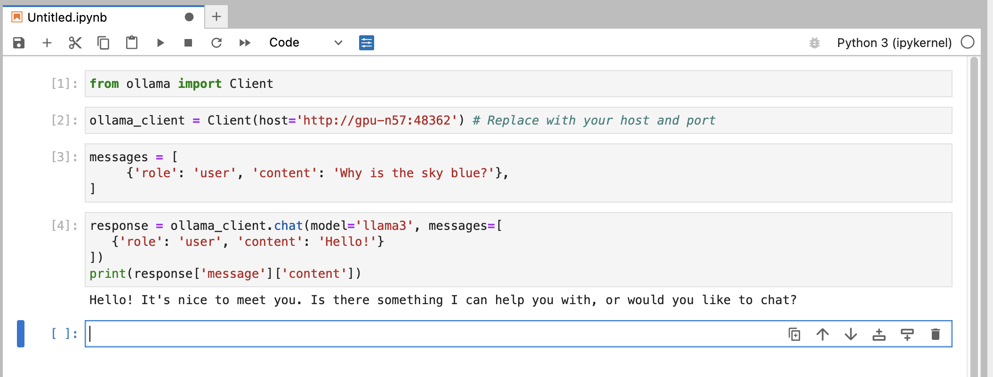Switch kernel via Python 3 (ipykernel)

894,43
